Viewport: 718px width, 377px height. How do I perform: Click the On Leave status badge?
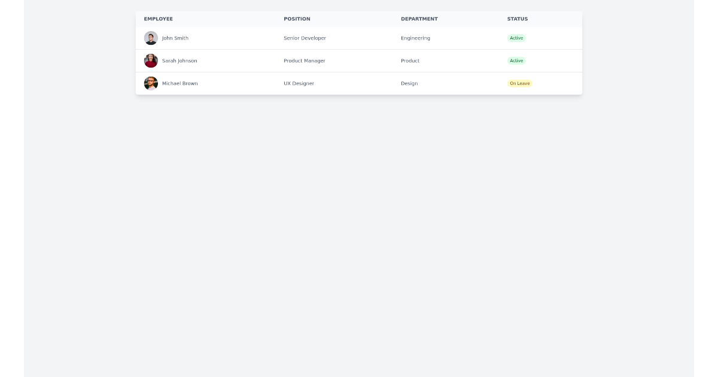click(519, 83)
